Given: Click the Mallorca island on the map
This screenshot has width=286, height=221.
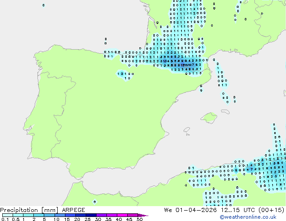Looking at the screenshot, I should (209, 118).
